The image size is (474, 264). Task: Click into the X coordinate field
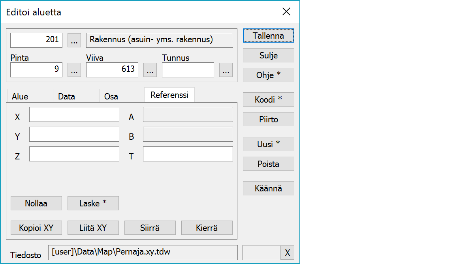pos(74,114)
